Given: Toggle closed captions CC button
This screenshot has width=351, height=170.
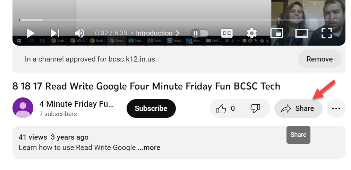Looking at the screenshot, I should (227, 33).
